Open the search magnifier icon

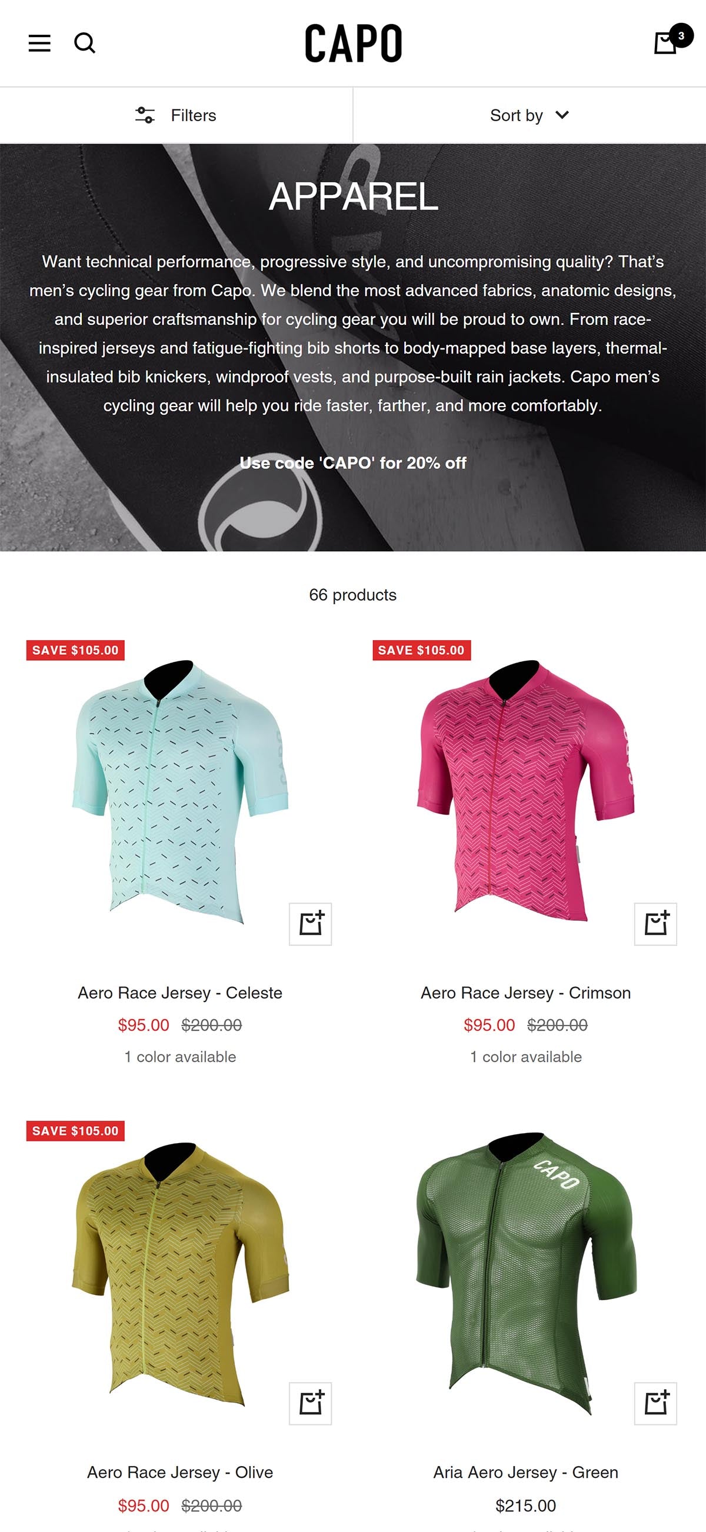pos(85,43)
